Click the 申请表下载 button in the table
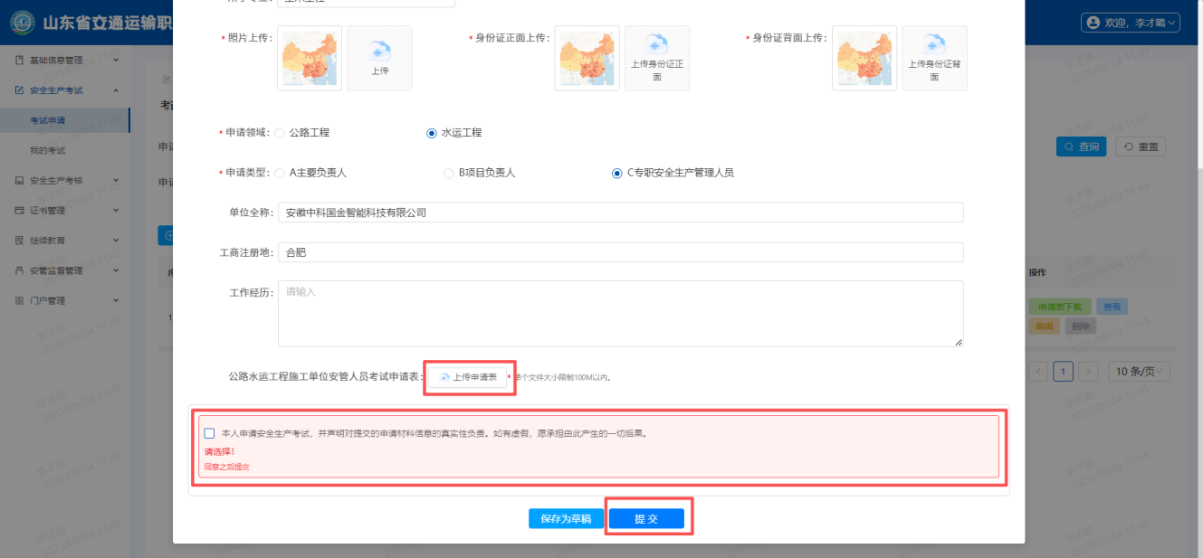Viewport: 1203px width, 558px height. pos(1059,307)
